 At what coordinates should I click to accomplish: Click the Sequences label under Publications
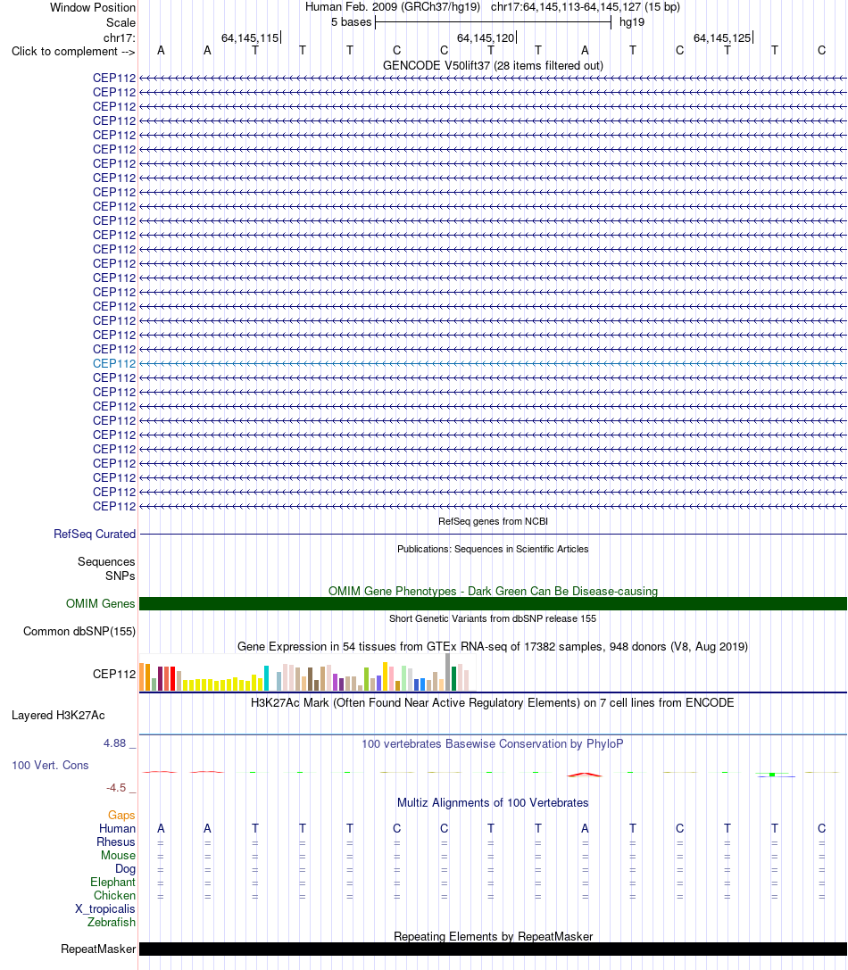(106, 561)
